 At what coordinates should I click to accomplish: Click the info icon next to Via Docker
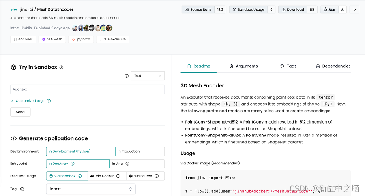[x=118, y=176]
